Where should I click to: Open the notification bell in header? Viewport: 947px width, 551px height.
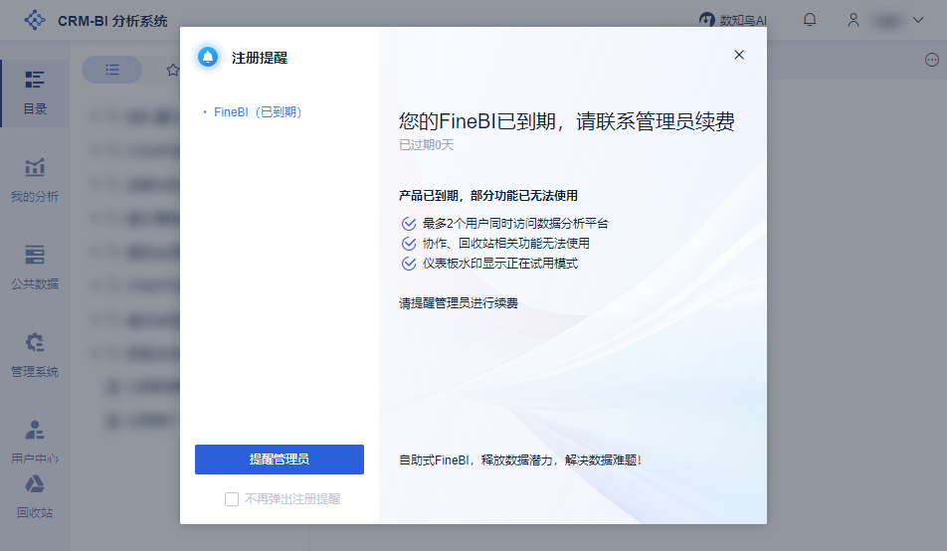[810, 20]
